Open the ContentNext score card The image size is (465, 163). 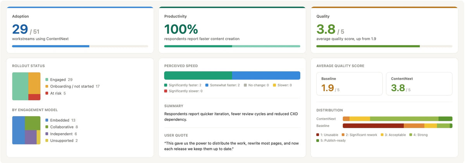point(419,84)
